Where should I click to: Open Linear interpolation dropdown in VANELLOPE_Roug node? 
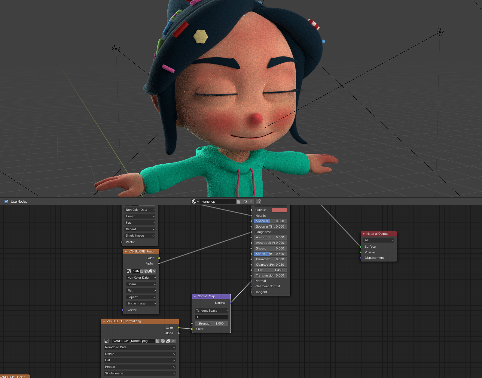click(x=141, y=284)
